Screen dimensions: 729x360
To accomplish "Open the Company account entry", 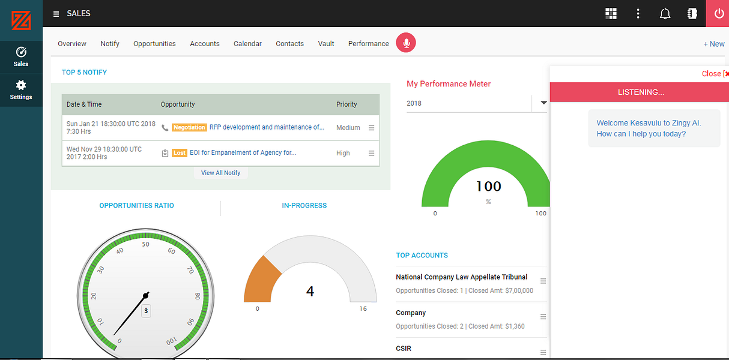I will 411,313.
